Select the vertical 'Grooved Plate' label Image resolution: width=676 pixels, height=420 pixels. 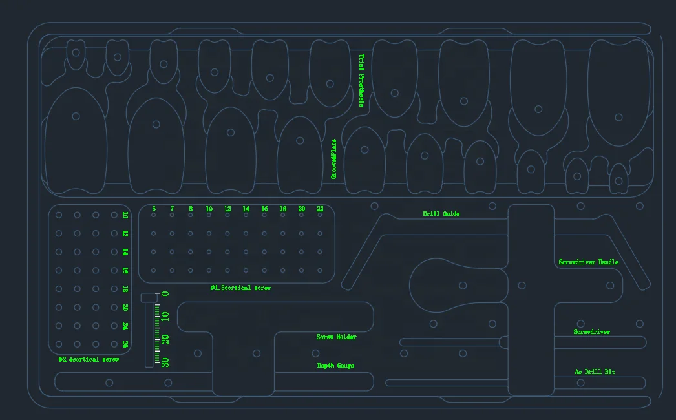point(333,159)
